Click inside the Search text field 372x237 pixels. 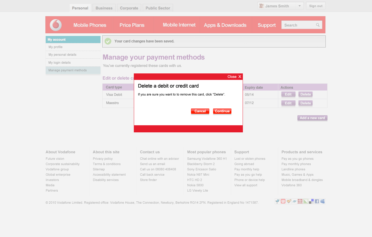(298, 25)
